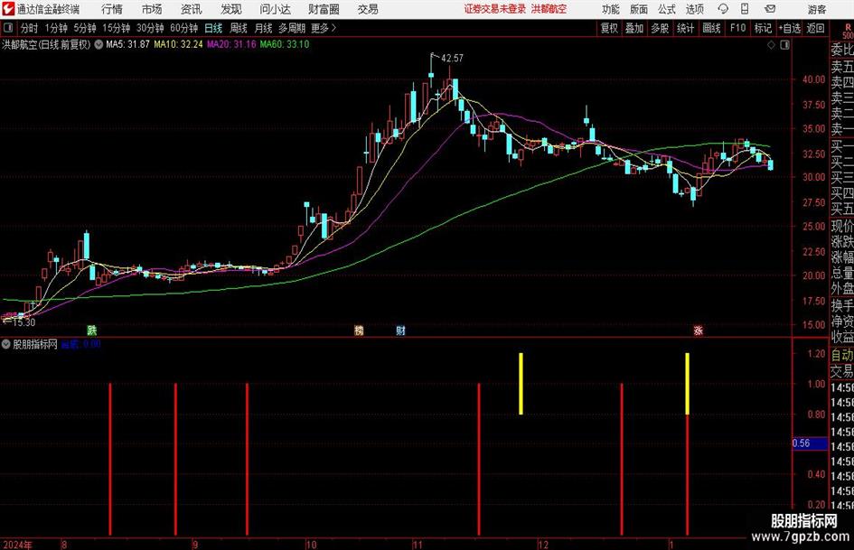Screen dimensions: 854x550
Task: Click the MA60: 33.10 indicator label
Action: [285, 44]
